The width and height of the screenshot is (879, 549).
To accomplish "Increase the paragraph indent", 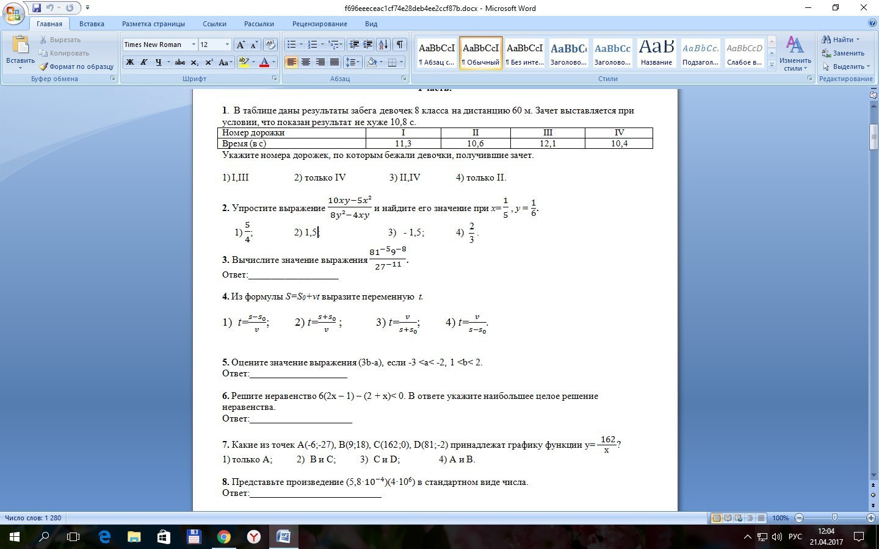I will coord(367,45).
